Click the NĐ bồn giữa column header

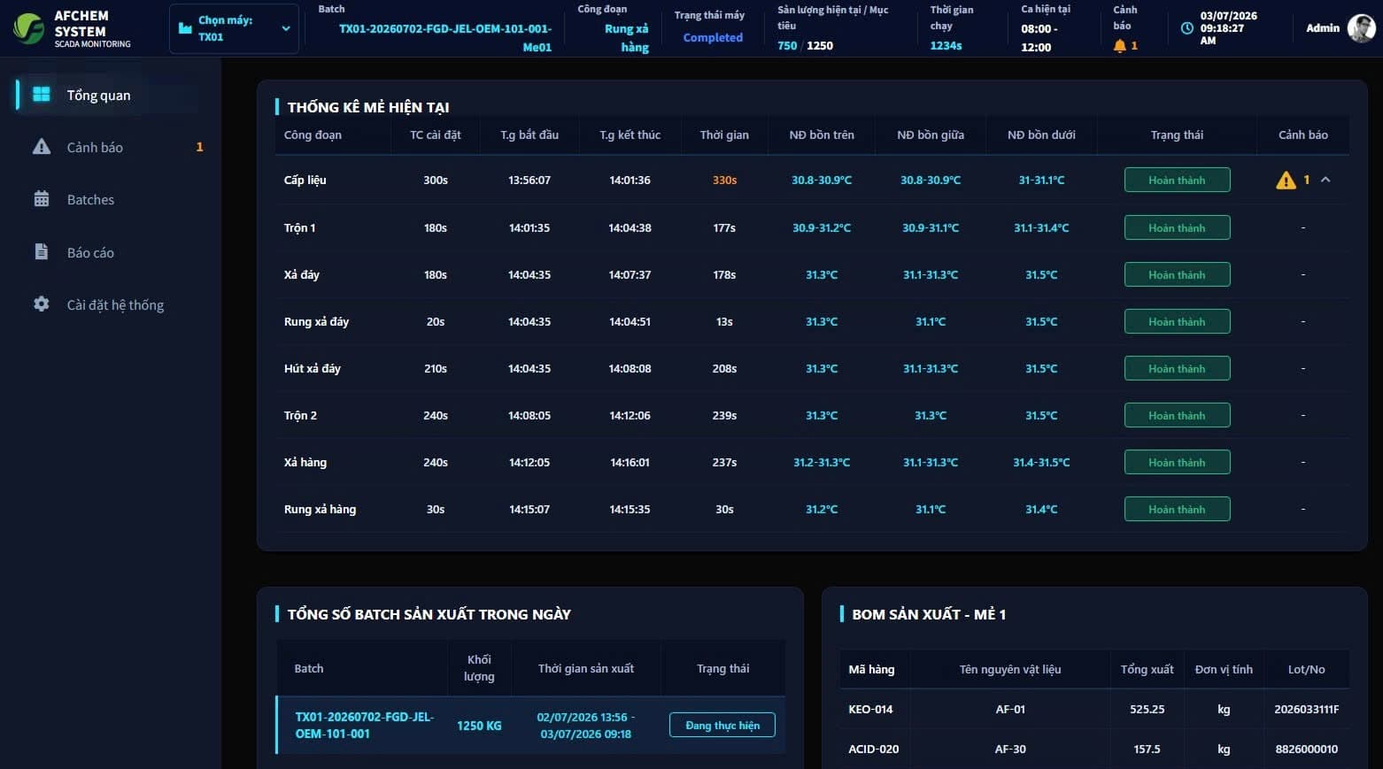point(931,135)
